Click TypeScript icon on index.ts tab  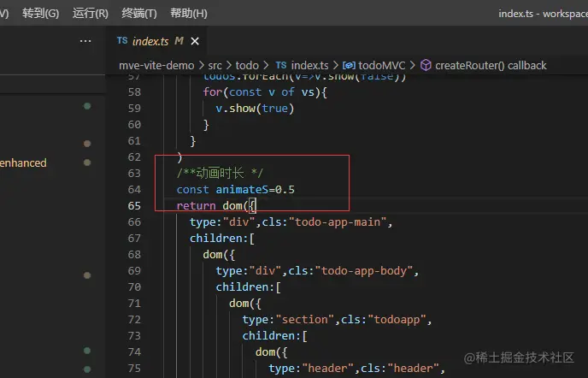[x=122, y=40]
